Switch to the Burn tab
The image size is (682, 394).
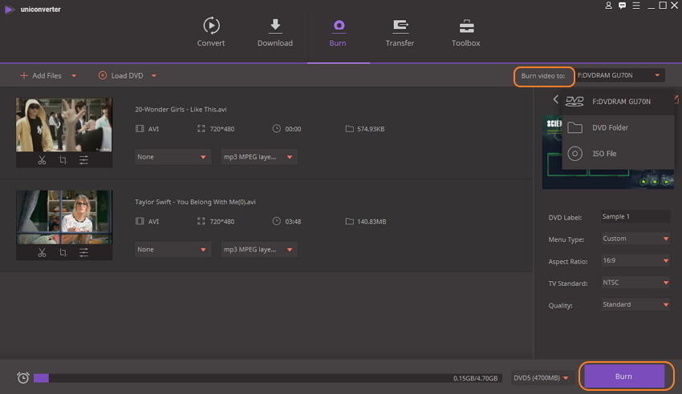[338, 32]
